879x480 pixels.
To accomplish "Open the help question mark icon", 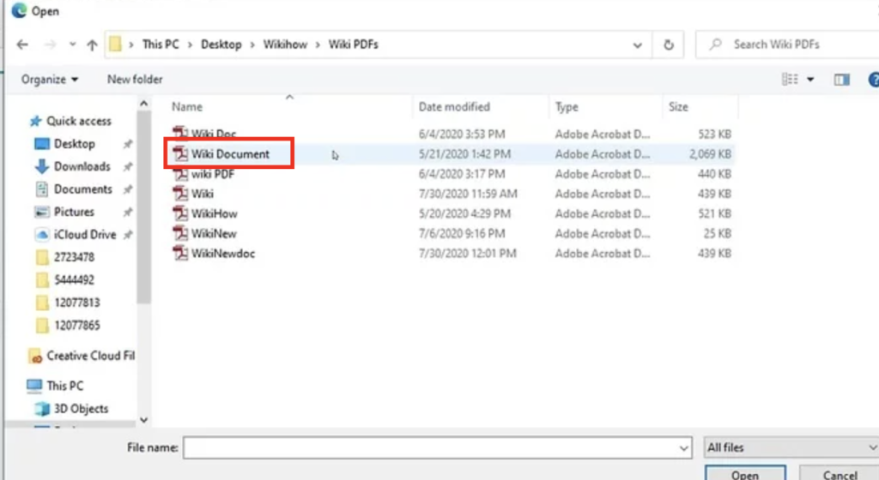I will click(x=873, y=80).
